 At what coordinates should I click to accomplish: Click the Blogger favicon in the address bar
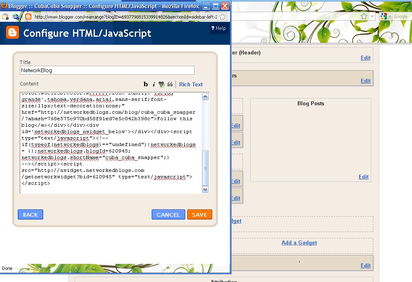tap(28, 17)
